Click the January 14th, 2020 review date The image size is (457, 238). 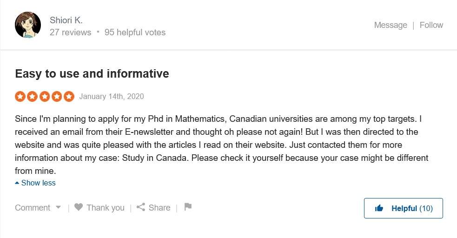pos(112,96)
